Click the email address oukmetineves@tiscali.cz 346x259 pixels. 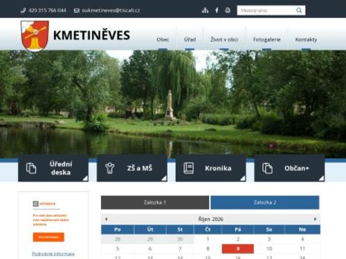click(111, 10)
